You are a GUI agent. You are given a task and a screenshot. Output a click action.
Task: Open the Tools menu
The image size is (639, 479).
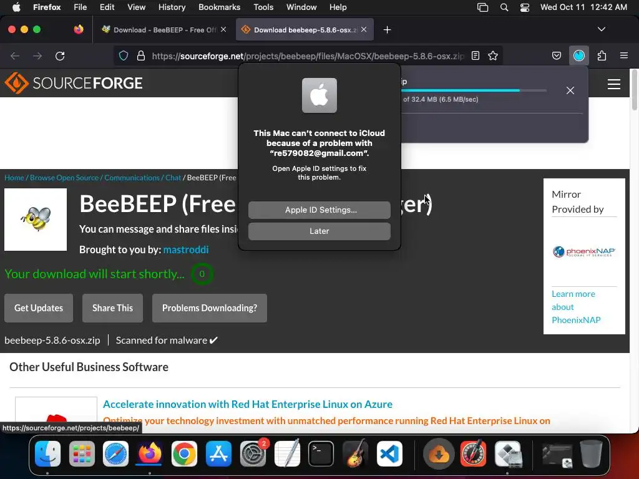pyautogui.click(x=263, y=7)
